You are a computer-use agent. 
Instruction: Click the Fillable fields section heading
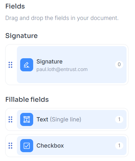coord(27,99)
